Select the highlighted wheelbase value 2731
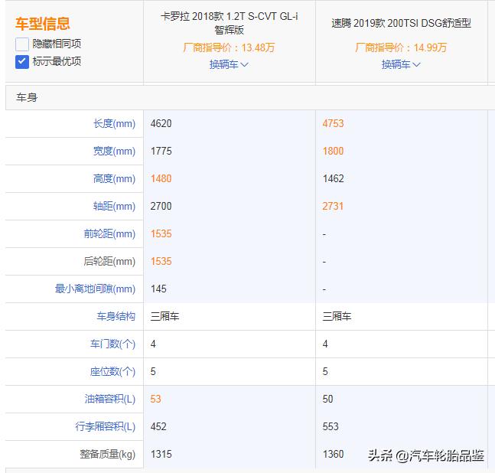Viewport: 495px width, 473px height. coord(333,206)
